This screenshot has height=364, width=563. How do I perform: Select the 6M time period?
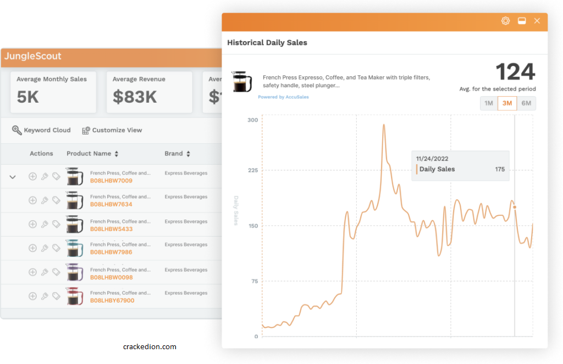point(526,103)
